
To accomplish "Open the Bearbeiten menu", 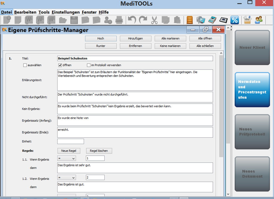I will point(25,12).
